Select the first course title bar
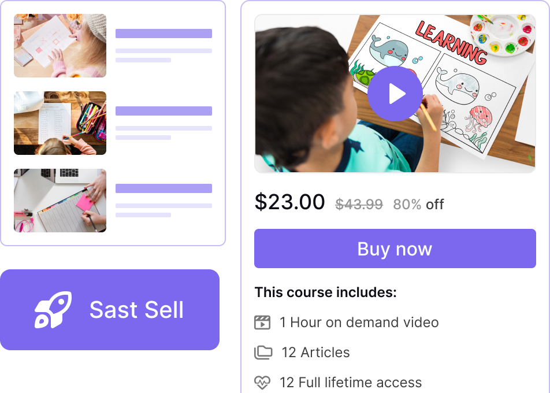550x393 pixels. click(164, 34)
